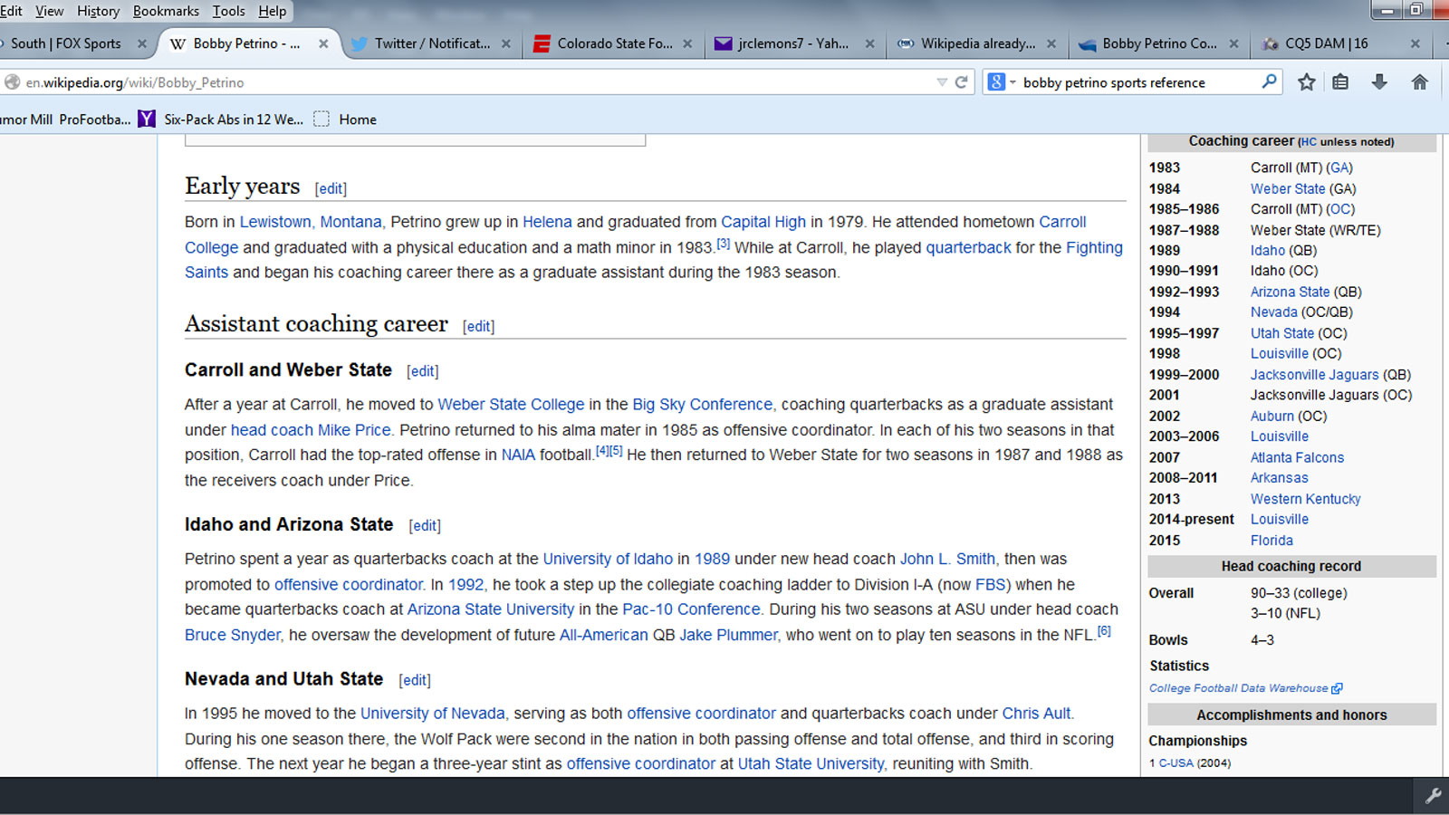The image size is (1449, 815).
Task: Open the ProFootba... bookmark
Action: [x=95, y=120]
